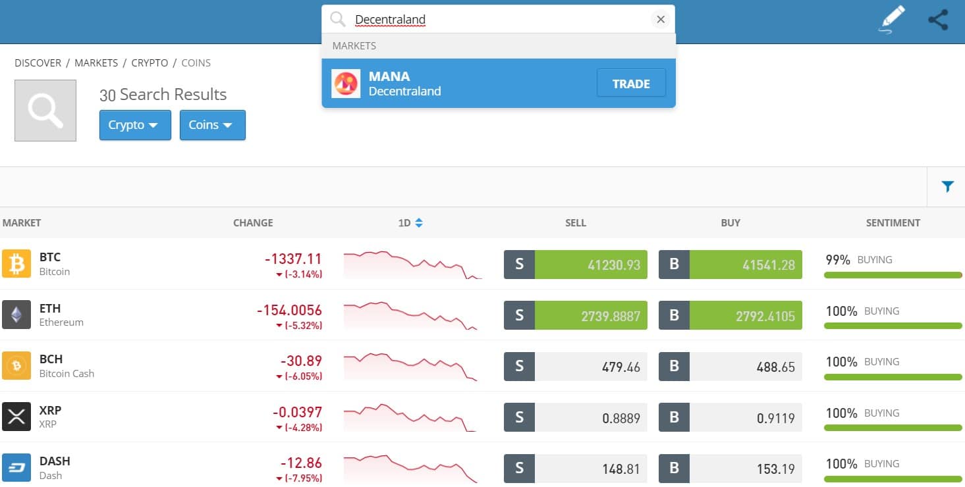Sell ETH at 2739.8887
Image resolution: width=965 pixels, height=487 pixels.
(x=576, y=315)
